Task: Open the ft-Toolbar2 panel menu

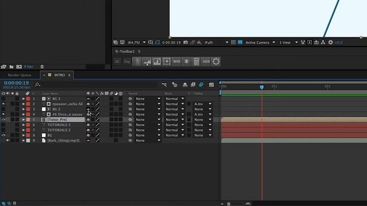Action: (139, 51)
